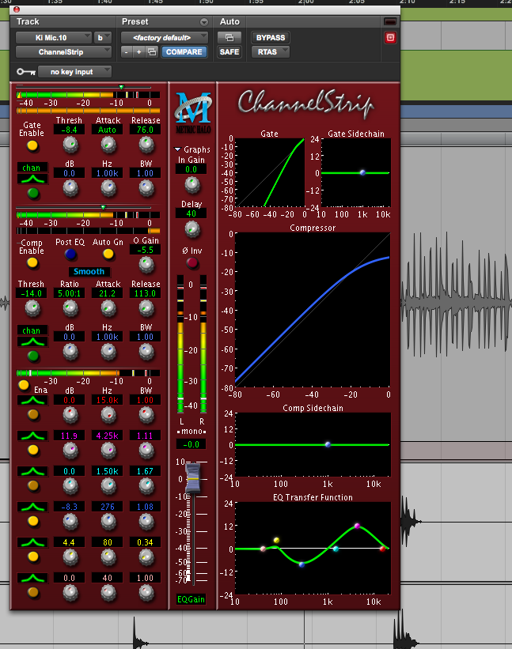The height and width of the screenshot is (649, 512).
Task: Click the next preset plus button
Action: click(138, 52)
